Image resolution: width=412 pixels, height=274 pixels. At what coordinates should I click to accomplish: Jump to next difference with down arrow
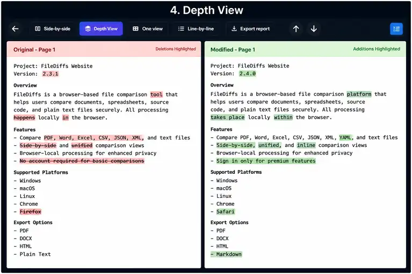[x=314, y=29]
